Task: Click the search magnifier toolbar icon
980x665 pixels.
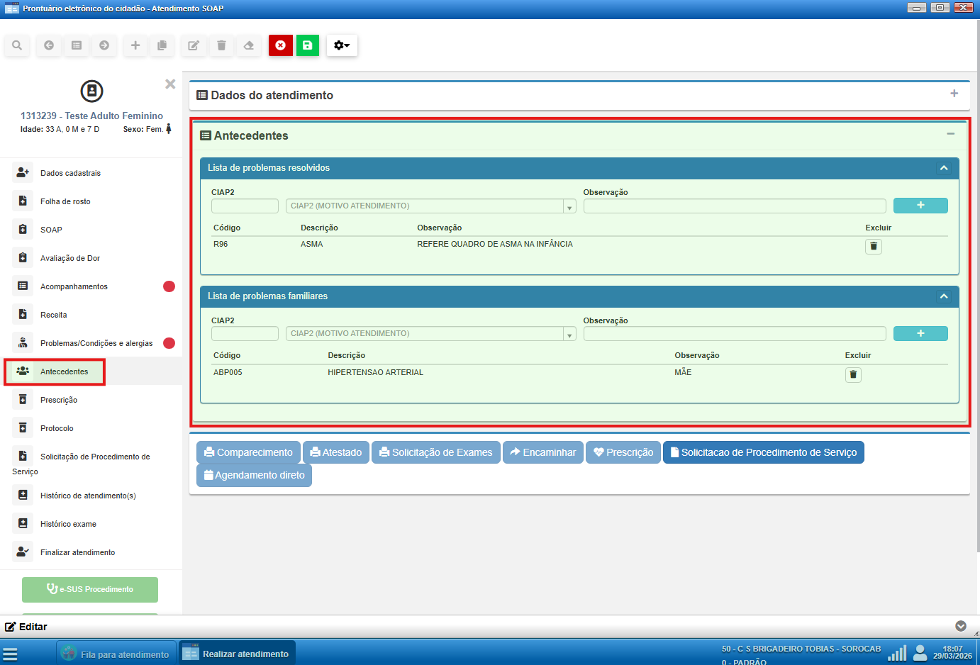Action: point(17,45)
